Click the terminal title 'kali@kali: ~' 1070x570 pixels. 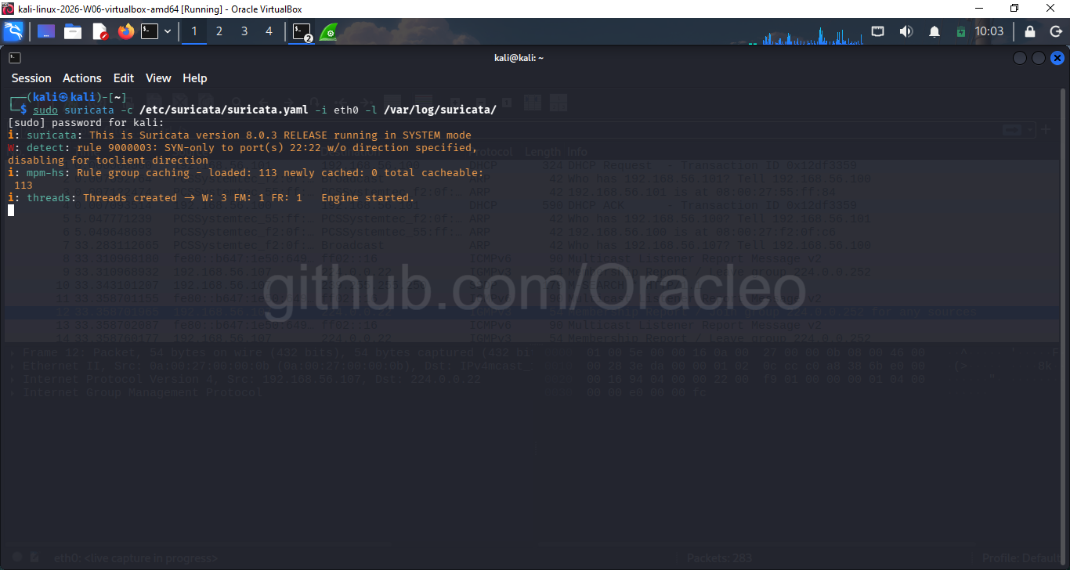(519, 58)
